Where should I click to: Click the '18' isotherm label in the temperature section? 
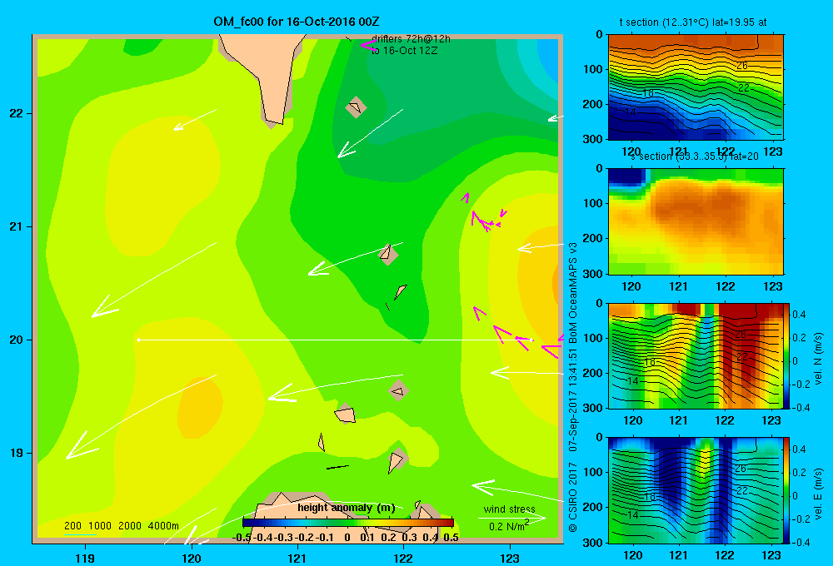(x=647, y=93)
